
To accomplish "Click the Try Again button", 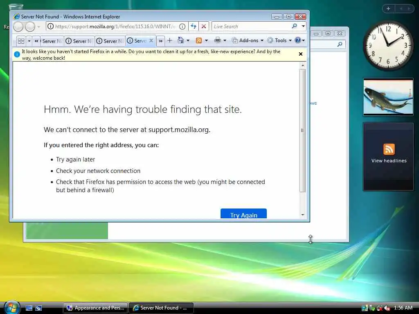I will point(243,213).
